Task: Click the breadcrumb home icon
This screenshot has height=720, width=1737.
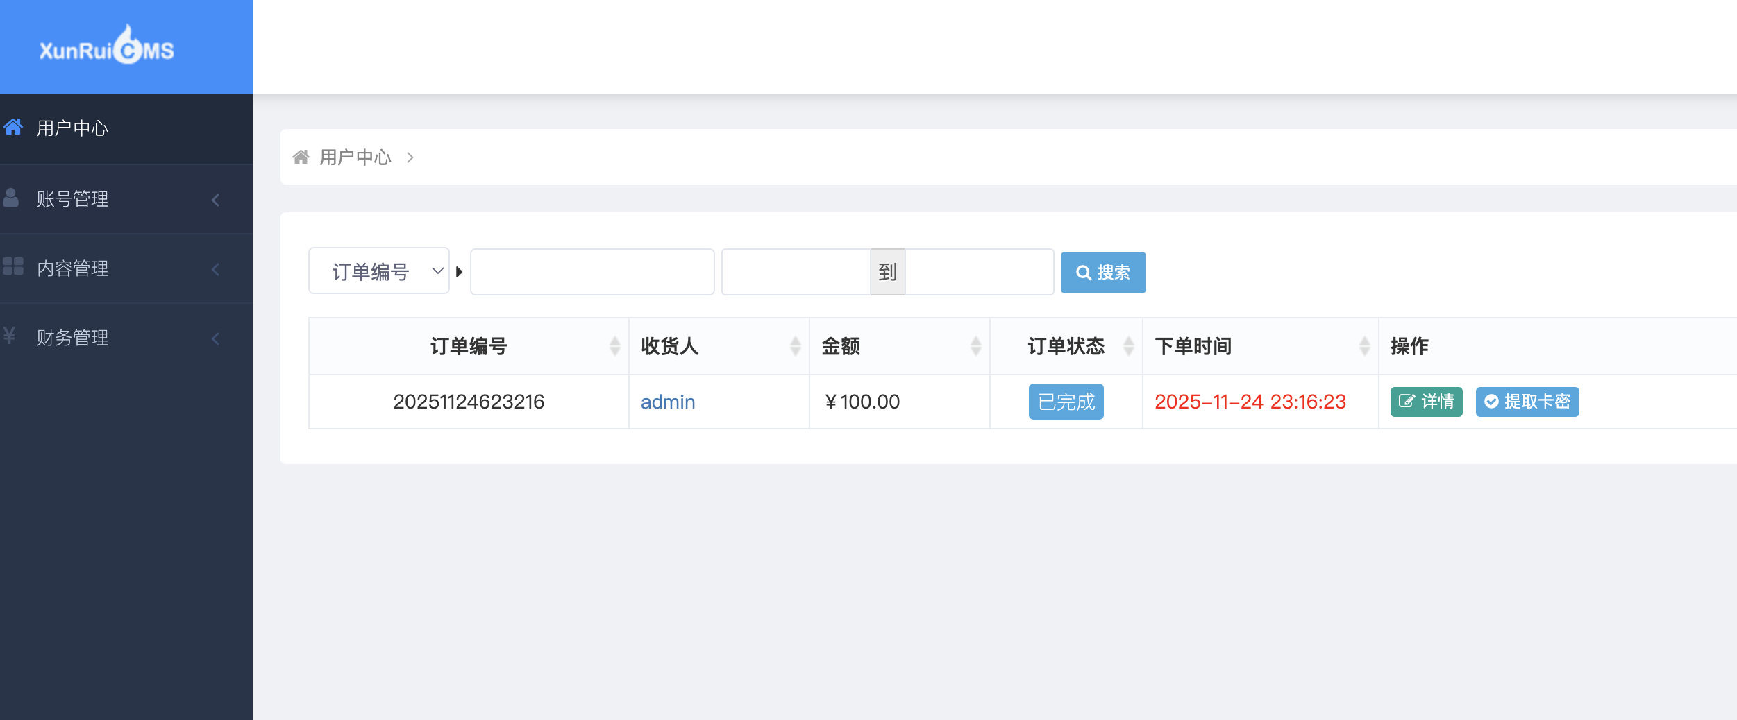Action: tap(301, 157)
